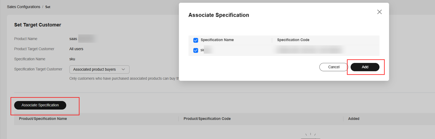Click the Set Target Customer heading
The image size is (435, 139).
pos(37,25)
